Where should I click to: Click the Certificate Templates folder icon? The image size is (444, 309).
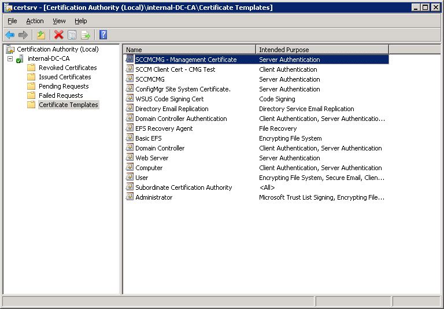pos(31,105)
